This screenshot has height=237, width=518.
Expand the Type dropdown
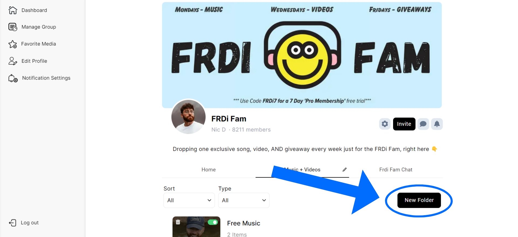coord(244,200)
